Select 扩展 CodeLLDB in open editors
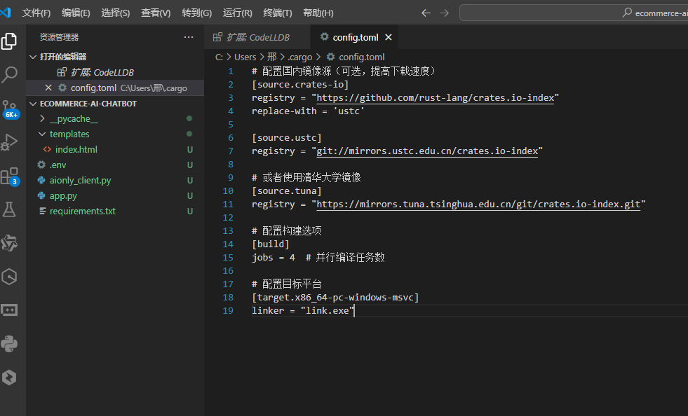688x416 pixels. tap(102, 72)
